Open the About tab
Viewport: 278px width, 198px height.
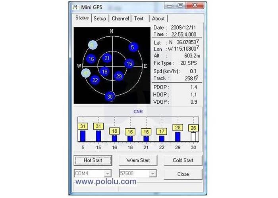coord(158,18)
